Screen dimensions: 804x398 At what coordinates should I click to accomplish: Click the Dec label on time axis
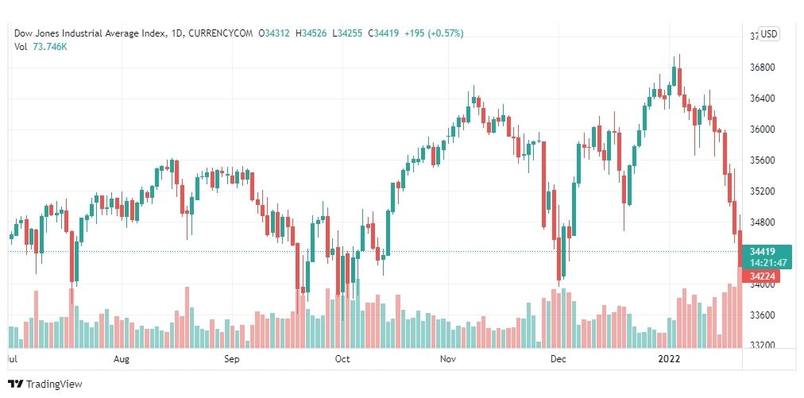pos(558,359)
